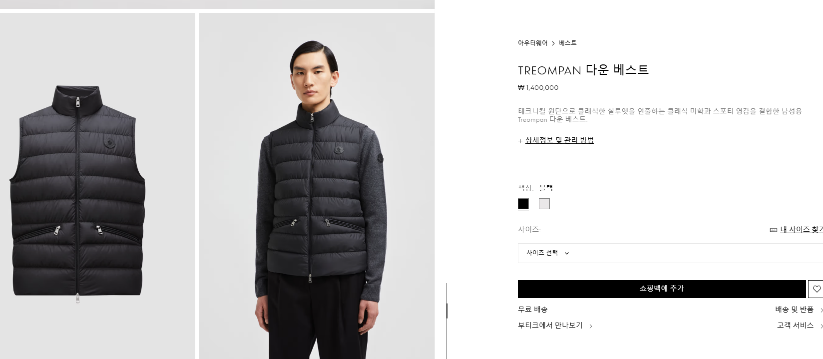Image resolution: width=823 pixels, height=359 pixels.
Task: Open the 사이즈 선택 size dropdown
Action: click(670, 253)
